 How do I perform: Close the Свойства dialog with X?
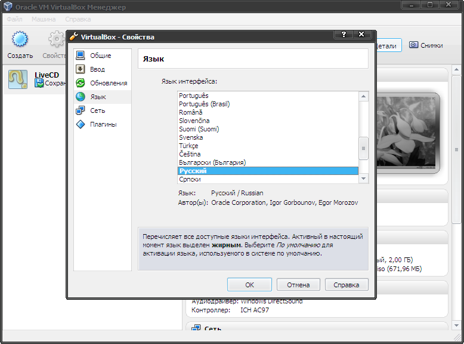(x=361, y=35)
